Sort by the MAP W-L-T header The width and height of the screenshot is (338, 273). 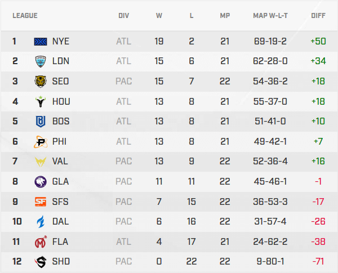tap(270, 16)
